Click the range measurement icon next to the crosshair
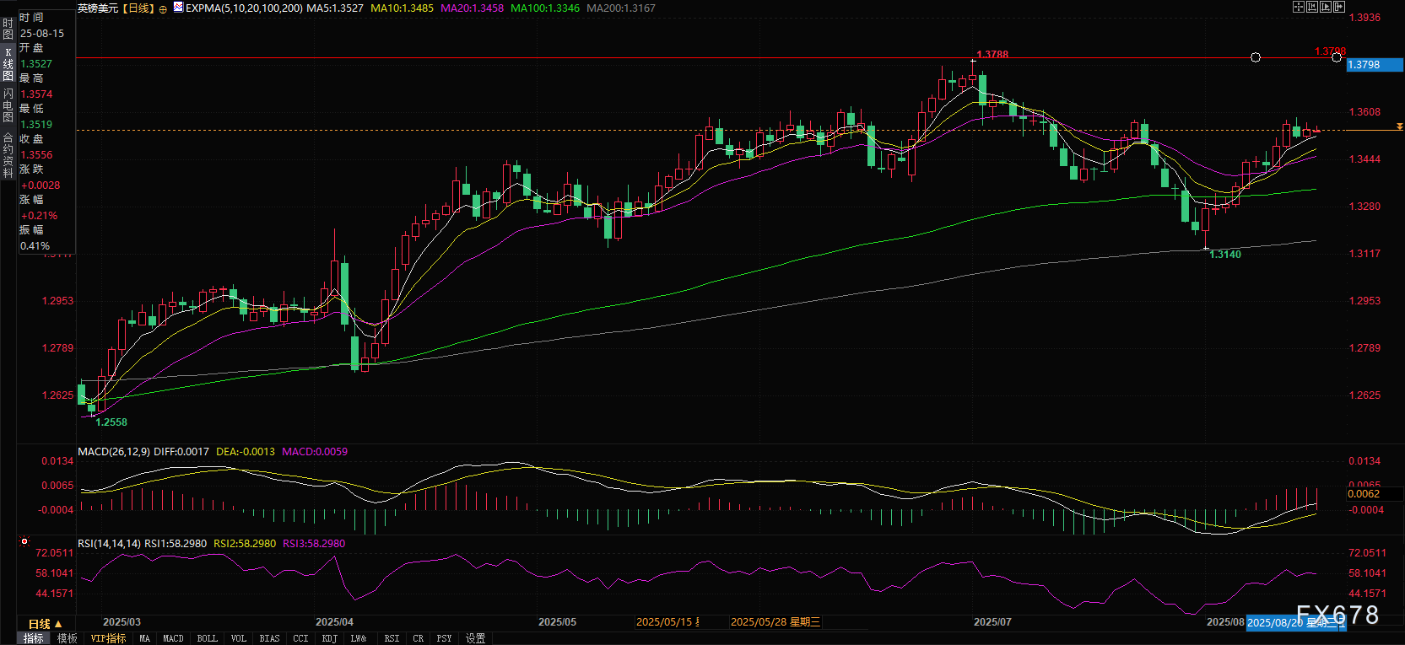The image size is (1405, 645). tap(1312, 7)
